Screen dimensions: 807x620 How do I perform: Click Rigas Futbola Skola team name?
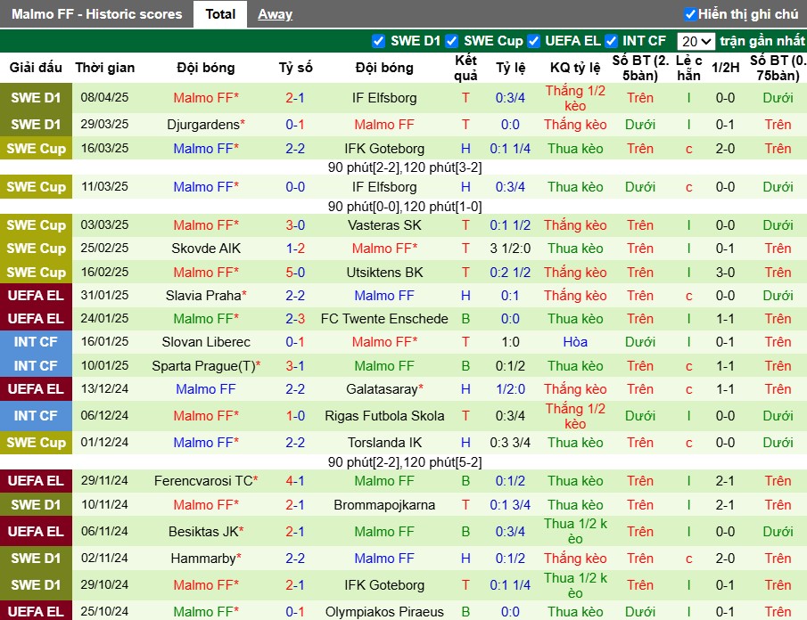click(x=384, y=416)
